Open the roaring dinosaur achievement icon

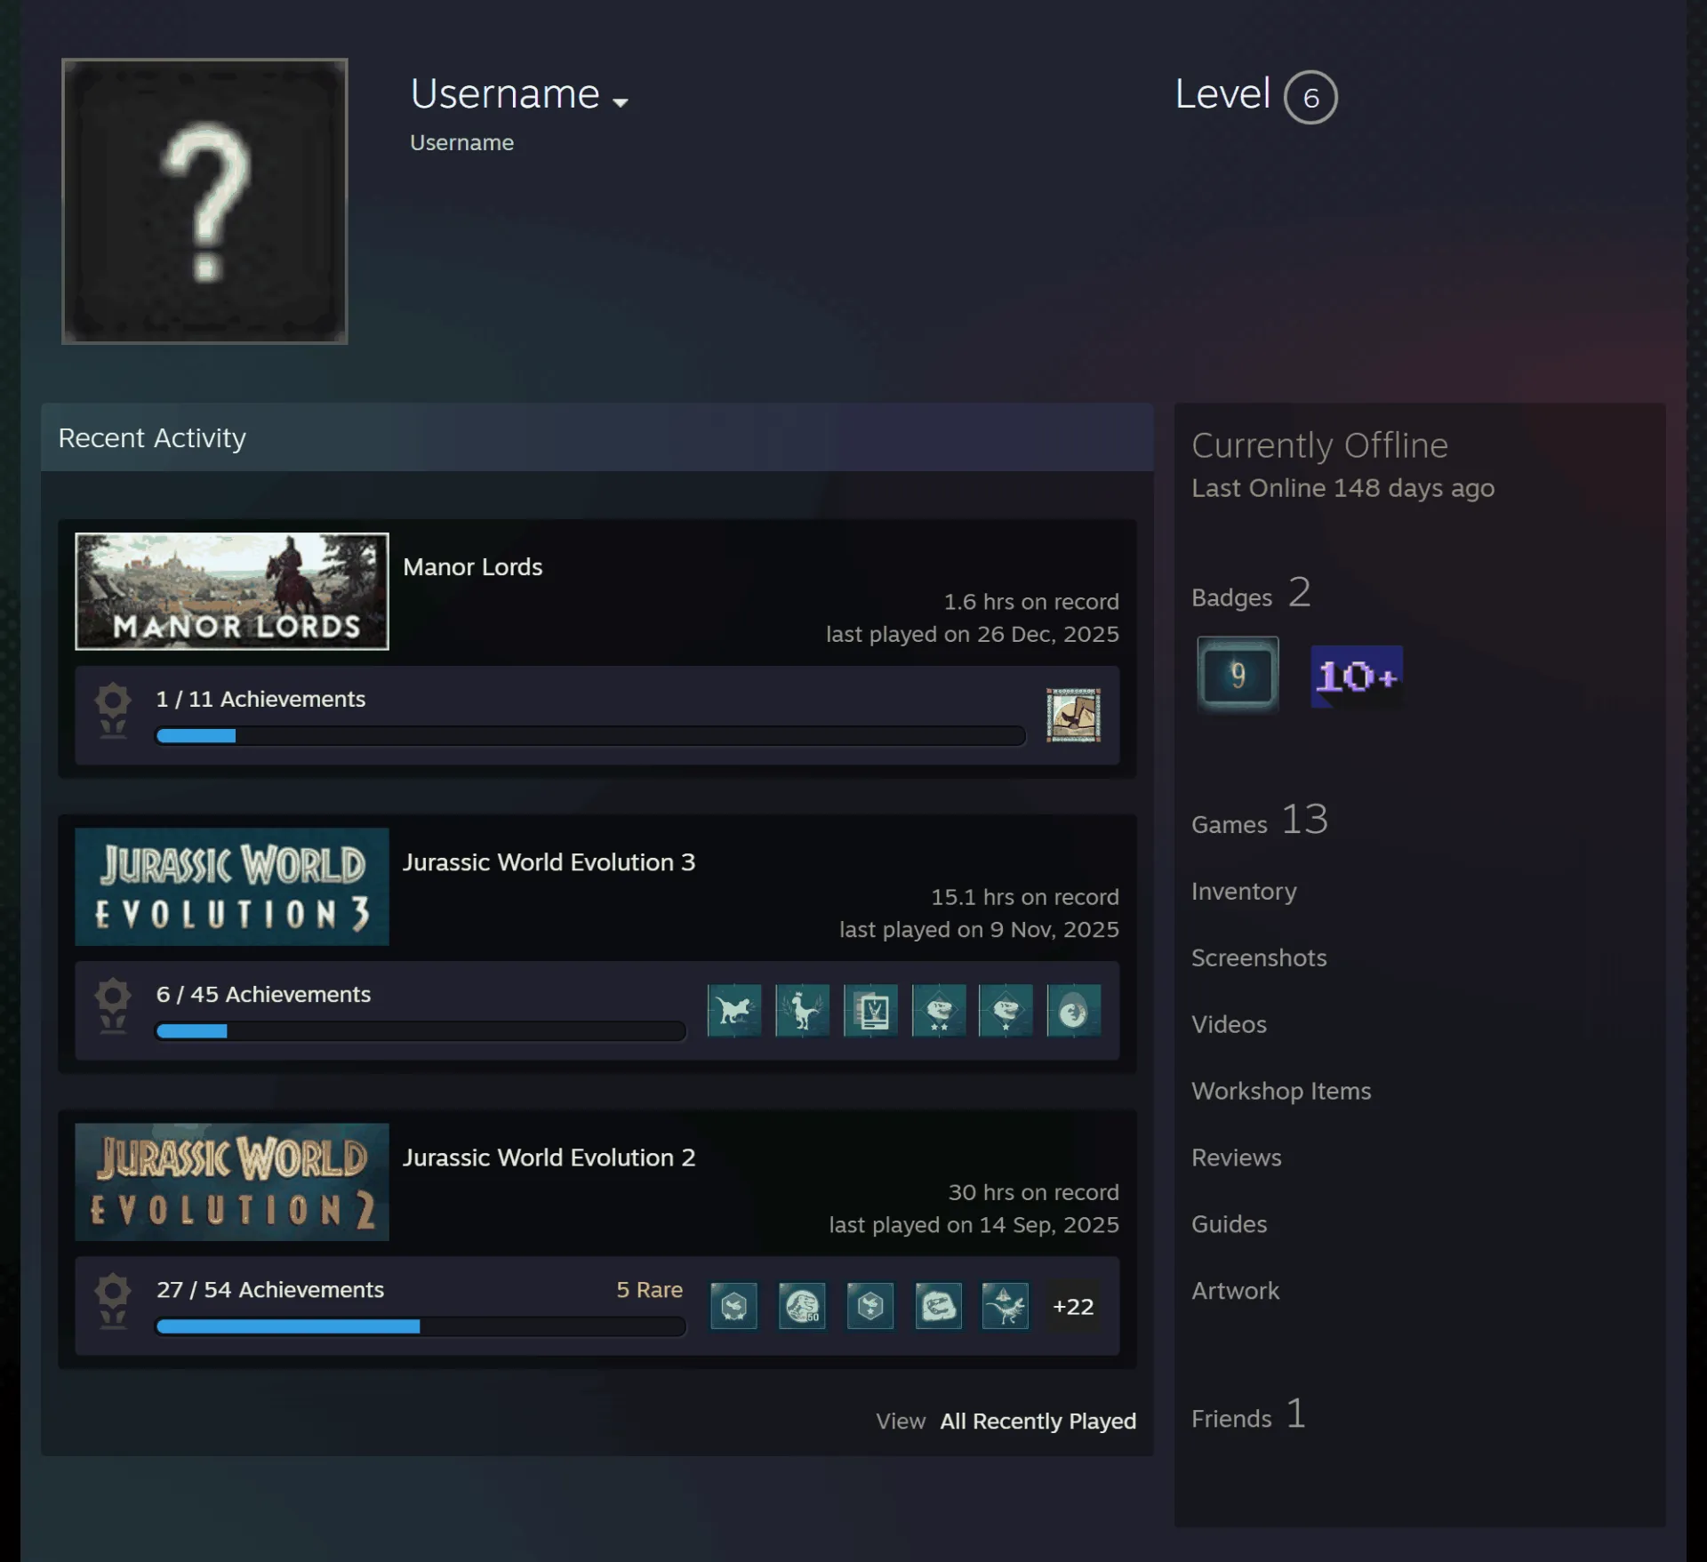pos(734,1010)
